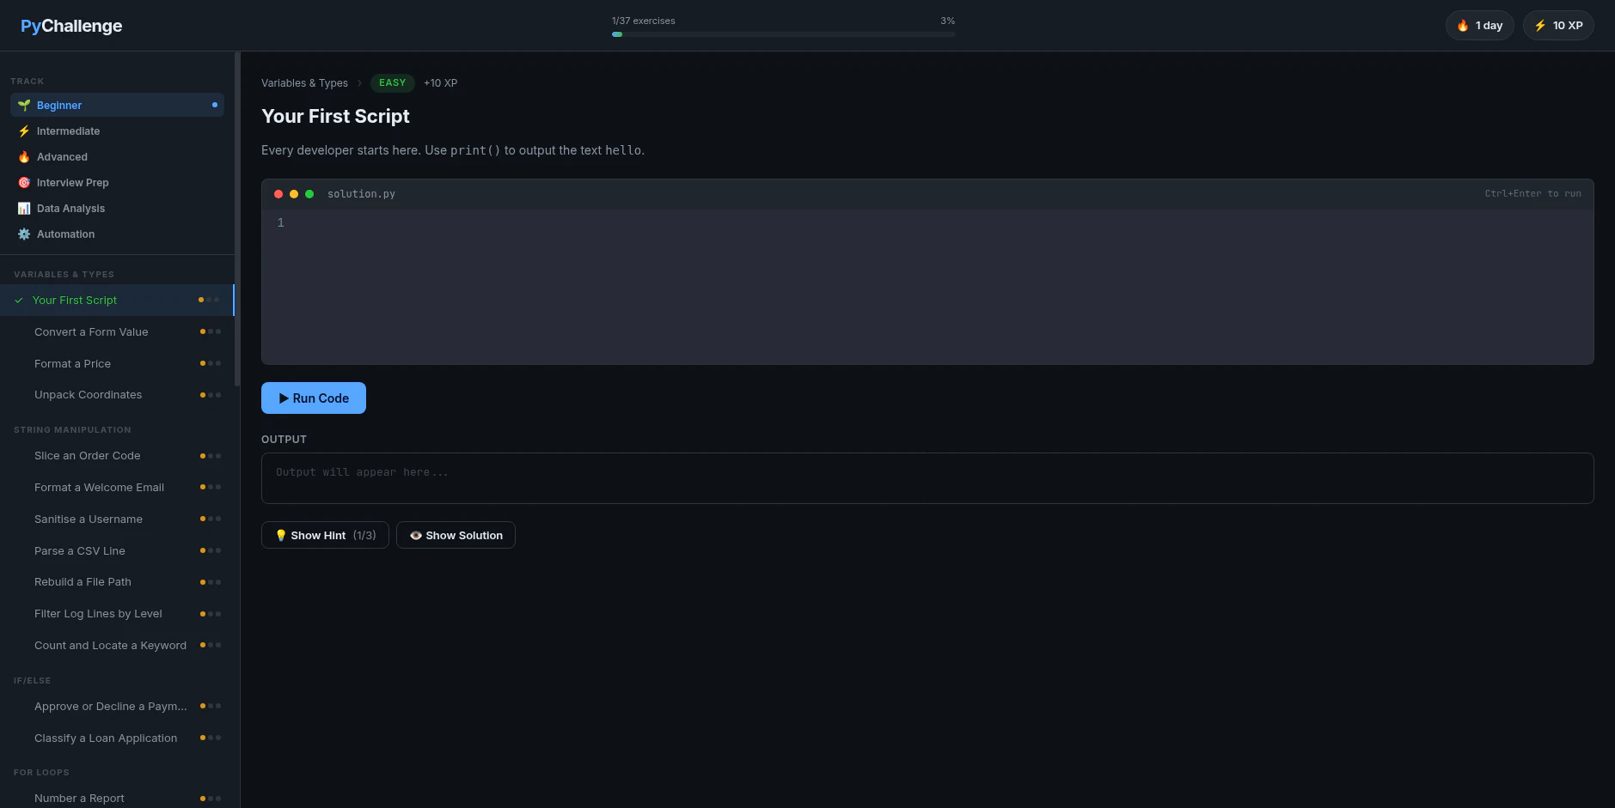This screenshot has height=808, width=1615.
Task: Select the Beginner track seedling icon
Action: tap(24, 105)
